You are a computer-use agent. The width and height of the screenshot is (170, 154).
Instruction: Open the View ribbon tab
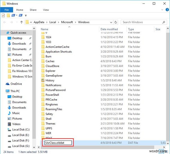46,10
